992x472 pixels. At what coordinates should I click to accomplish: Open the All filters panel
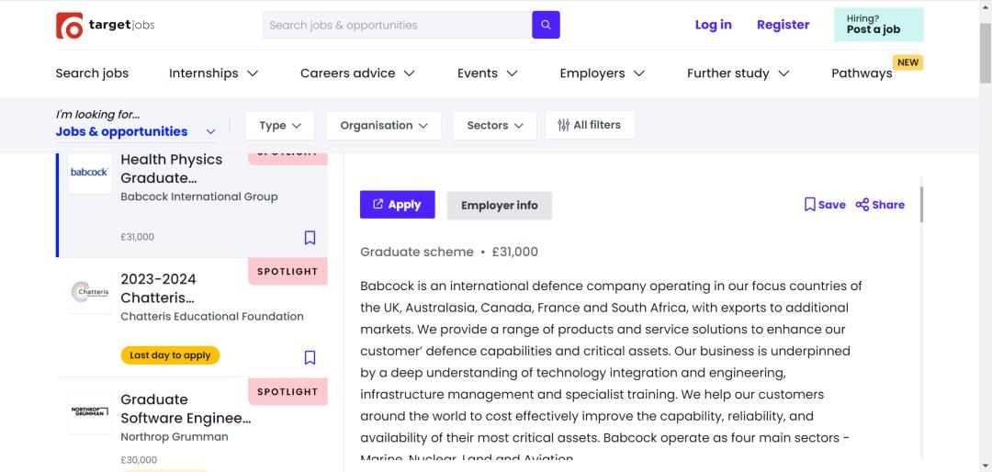click(589, 125)
